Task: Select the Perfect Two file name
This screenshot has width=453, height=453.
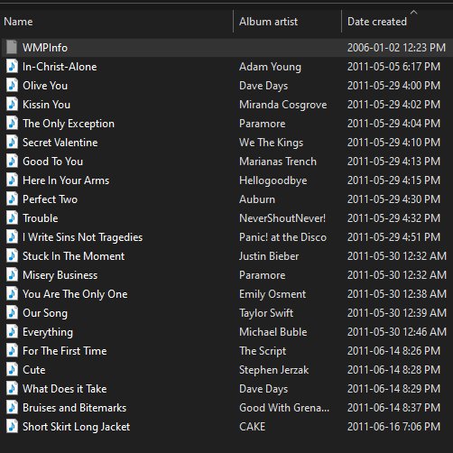Action: pos(50,199)
